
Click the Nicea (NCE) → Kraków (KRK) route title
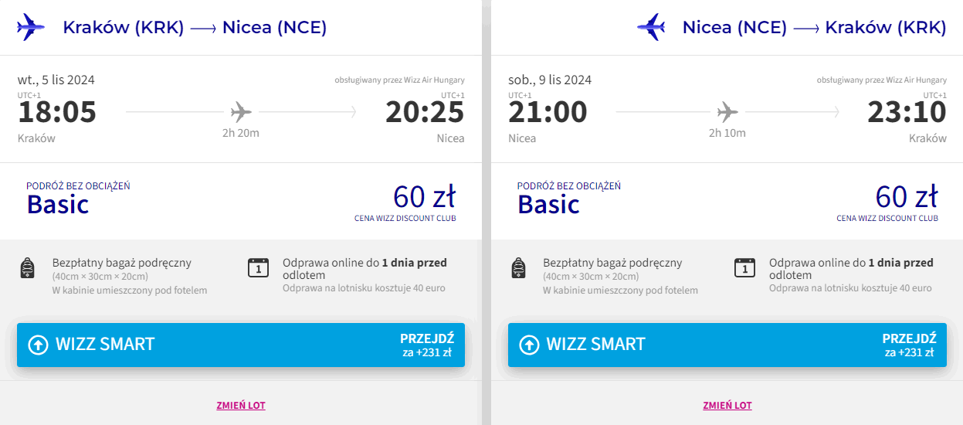(814, 28)
